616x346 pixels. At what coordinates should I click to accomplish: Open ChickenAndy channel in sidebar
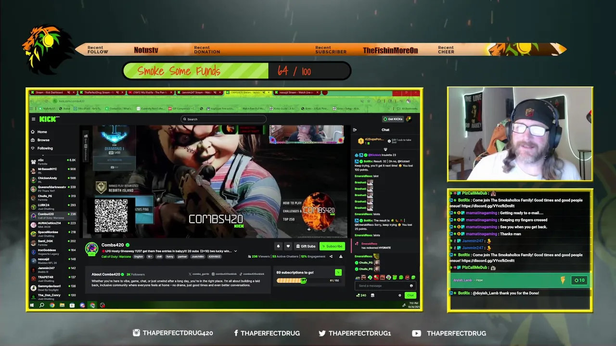(53, 179)
